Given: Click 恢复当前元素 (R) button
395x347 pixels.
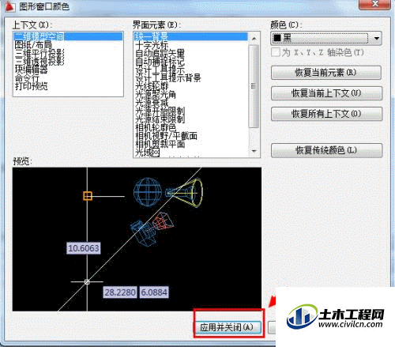Looking at the screenshot, I should tap(326, 73).
